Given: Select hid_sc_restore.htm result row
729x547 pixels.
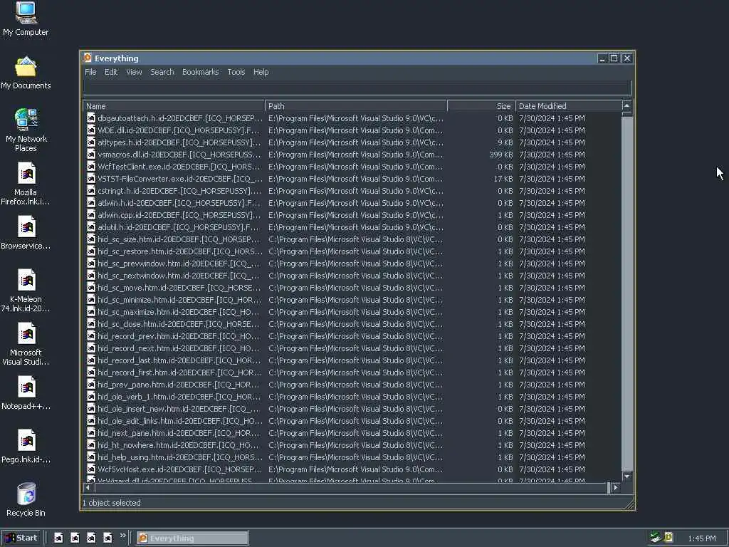Looking at the screenshot, I should tap(352, 251).
